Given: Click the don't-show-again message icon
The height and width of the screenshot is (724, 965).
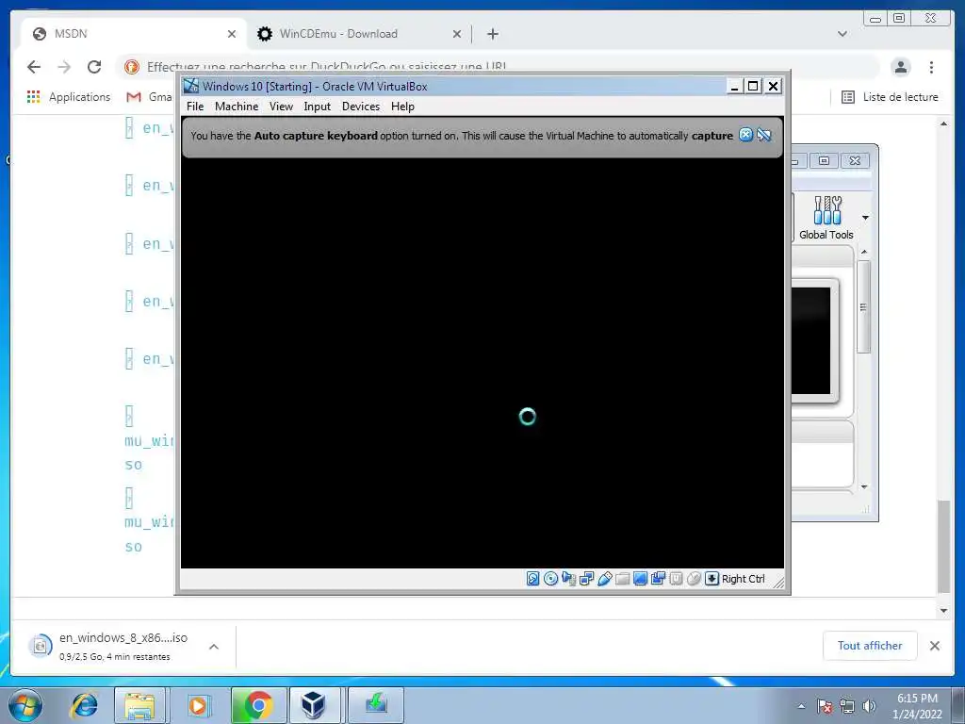Looking at the screenshot, I should [x=763, y=135].
